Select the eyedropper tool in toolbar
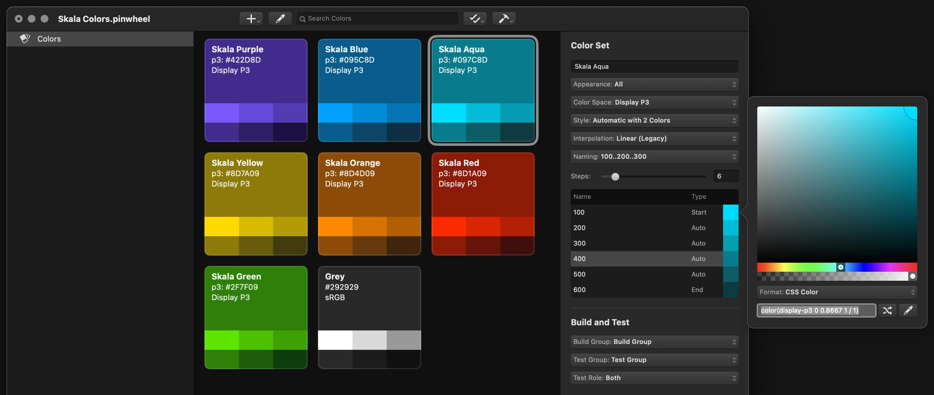Viewport: 934px width, 395px height. click(x=280, y=18)
